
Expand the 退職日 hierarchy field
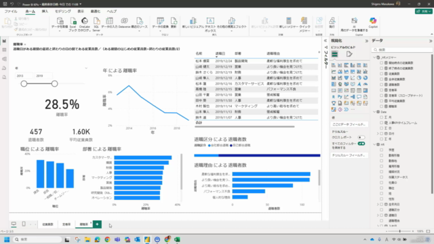tap(378, 216)
